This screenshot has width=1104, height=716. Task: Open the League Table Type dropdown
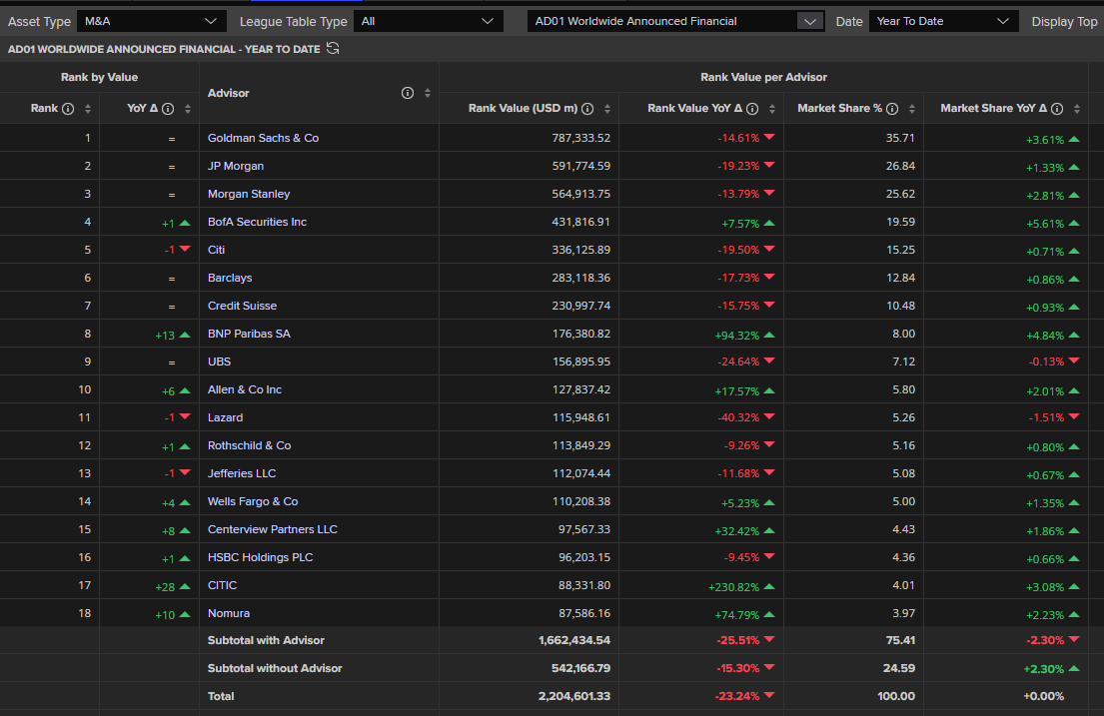pos(429,21)
